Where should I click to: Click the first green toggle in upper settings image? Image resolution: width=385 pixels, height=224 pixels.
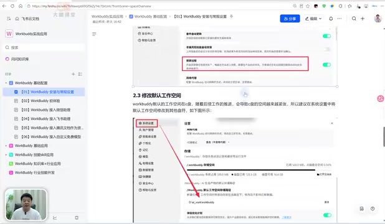(x=326, y=36)
